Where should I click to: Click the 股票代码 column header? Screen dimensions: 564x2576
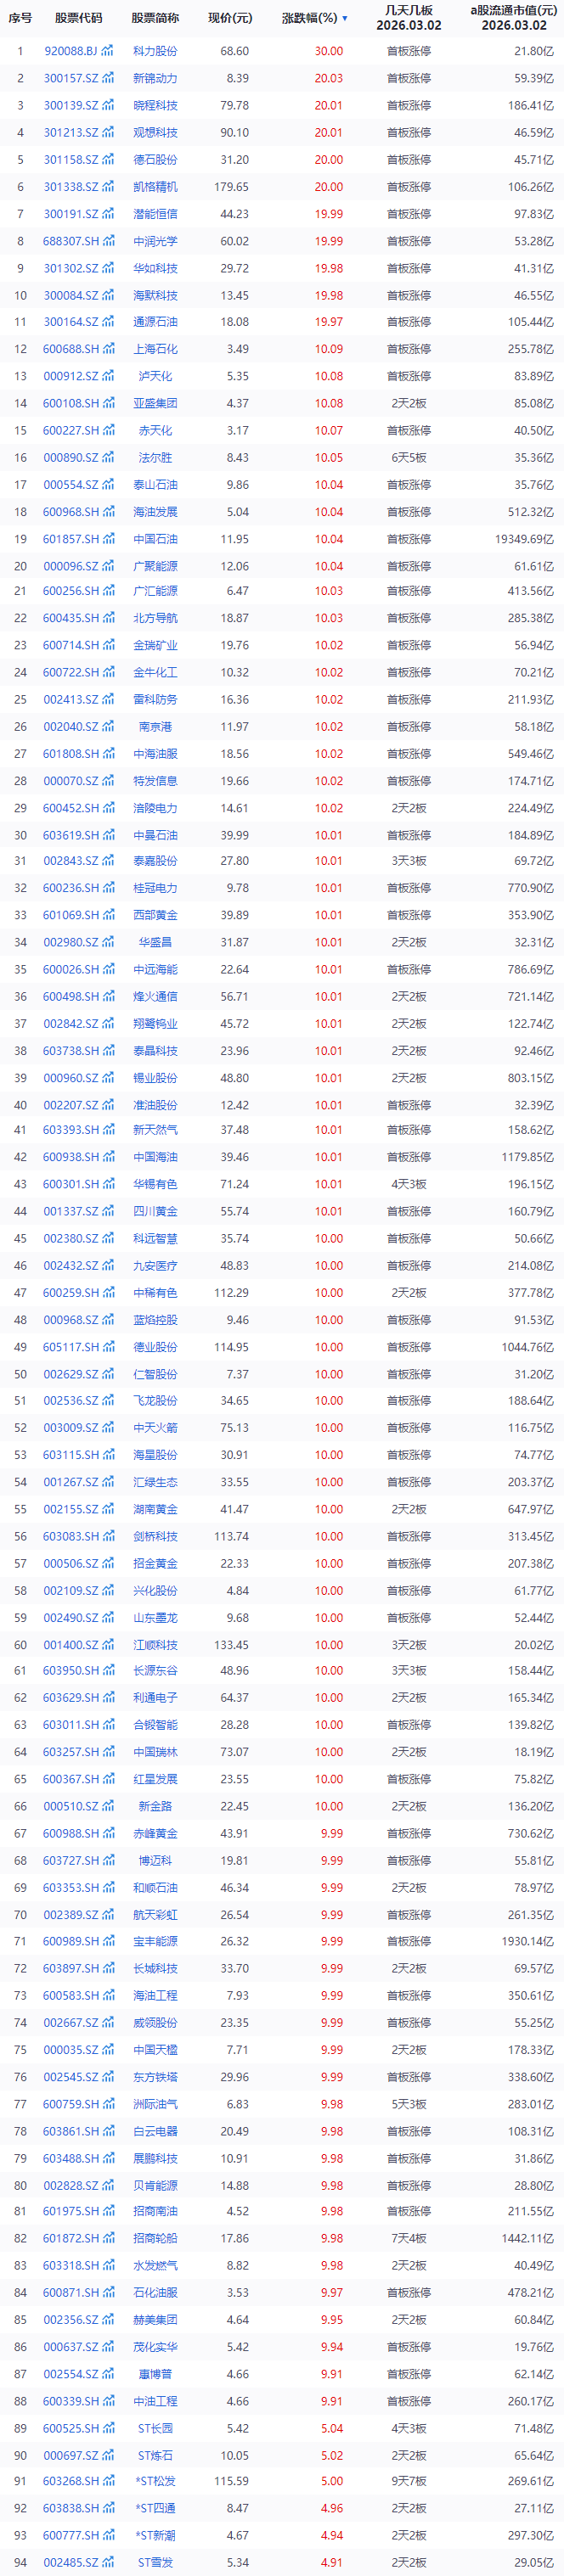click(x=78, y=18)
